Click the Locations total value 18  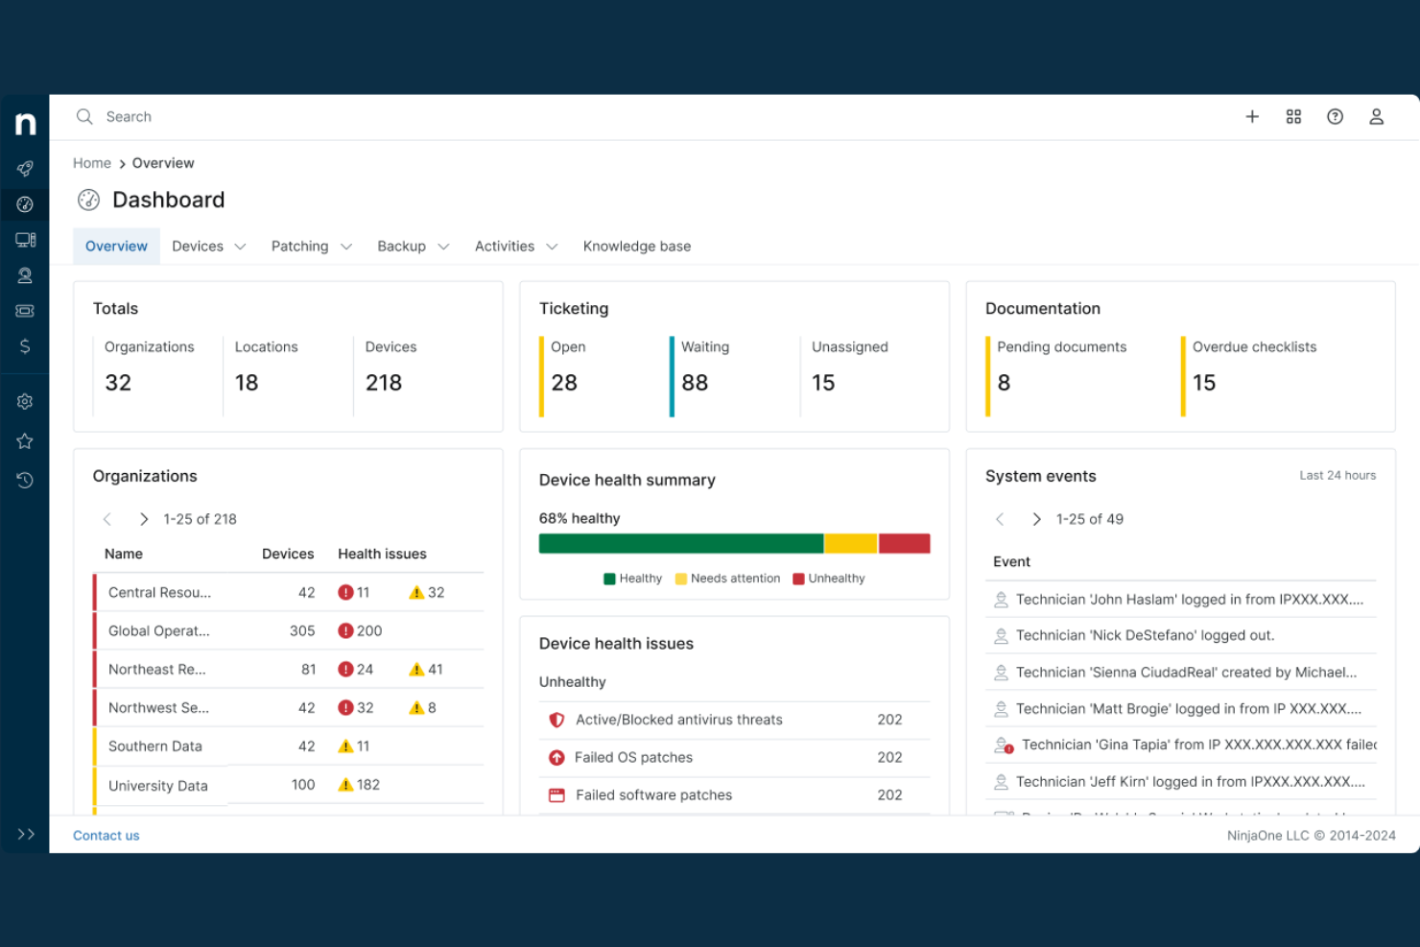tap(247, 383)
